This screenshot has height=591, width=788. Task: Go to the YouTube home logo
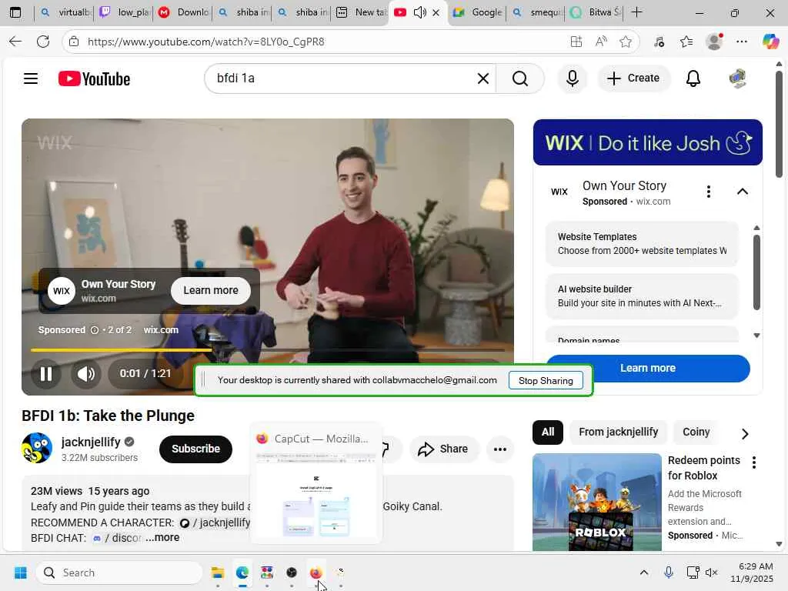coord(94,79)
